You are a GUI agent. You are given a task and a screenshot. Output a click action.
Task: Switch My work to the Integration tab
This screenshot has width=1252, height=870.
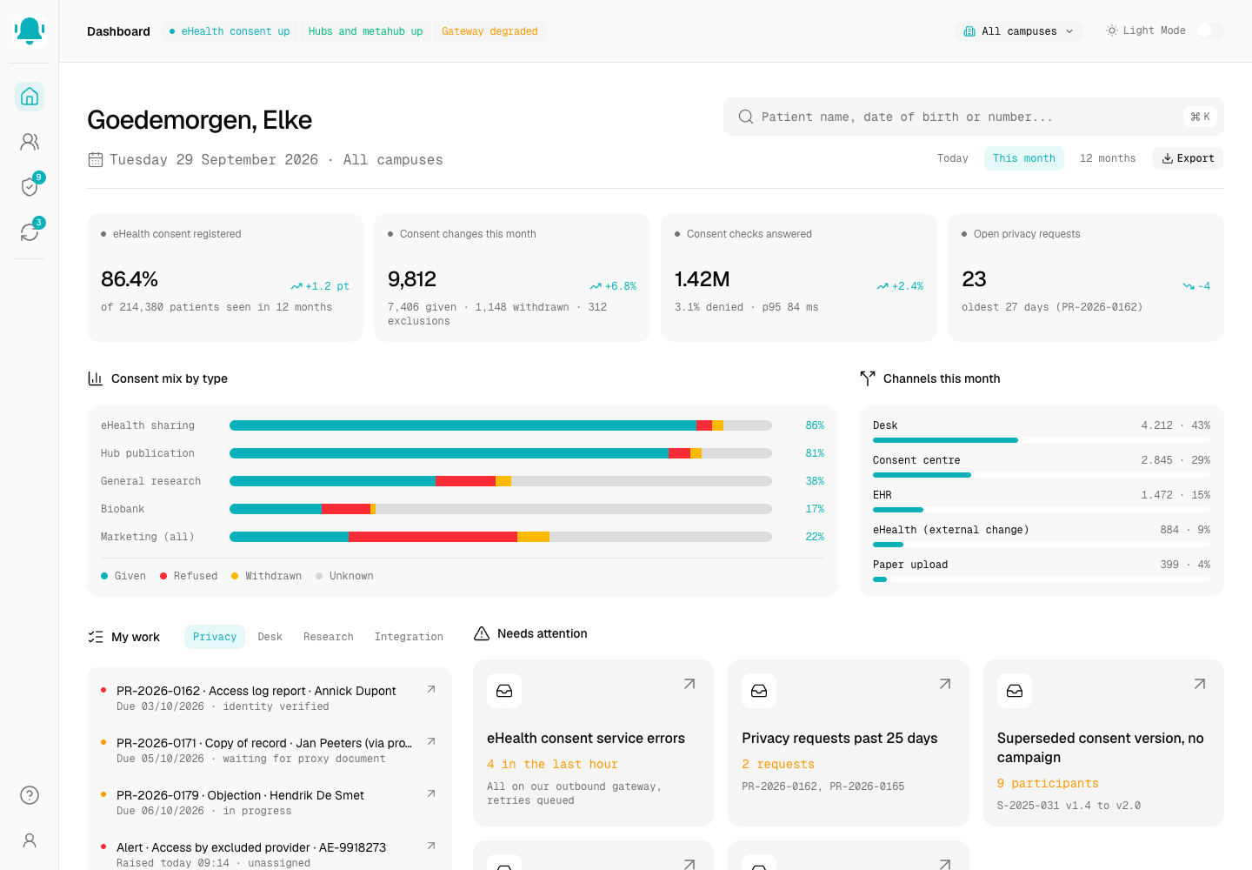(409, 637)
